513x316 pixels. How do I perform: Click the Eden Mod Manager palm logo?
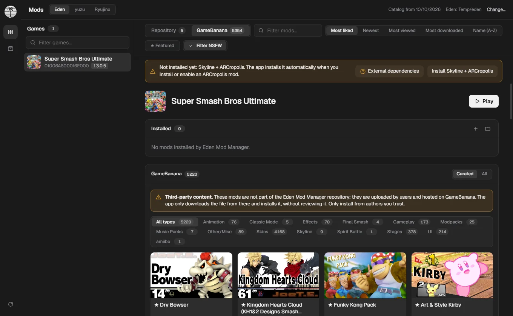pos(11,12)
